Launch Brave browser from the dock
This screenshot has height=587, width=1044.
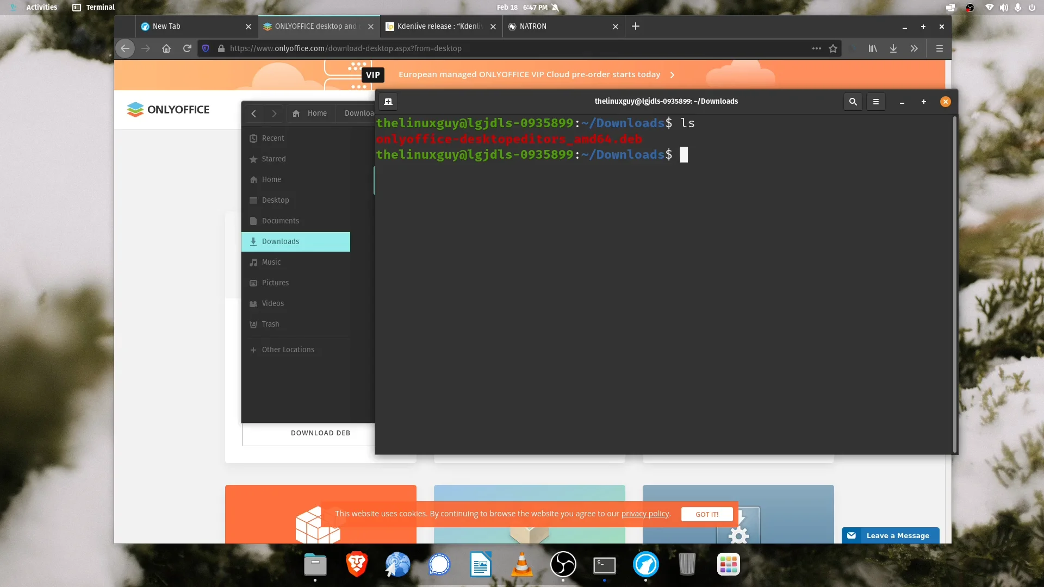[357, 565]
